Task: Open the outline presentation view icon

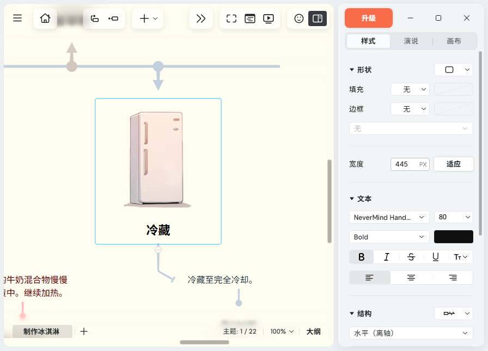Action: tap(250, 19)
